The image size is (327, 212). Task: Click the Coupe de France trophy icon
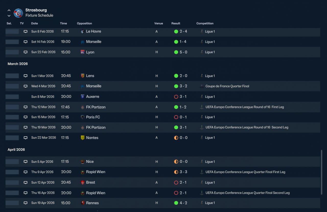pyautogui.click(x=202, y=86)
